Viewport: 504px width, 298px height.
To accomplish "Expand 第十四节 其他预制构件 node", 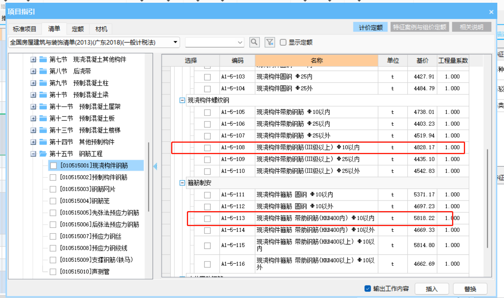I will pyautogui.click(x=33, y=142).
